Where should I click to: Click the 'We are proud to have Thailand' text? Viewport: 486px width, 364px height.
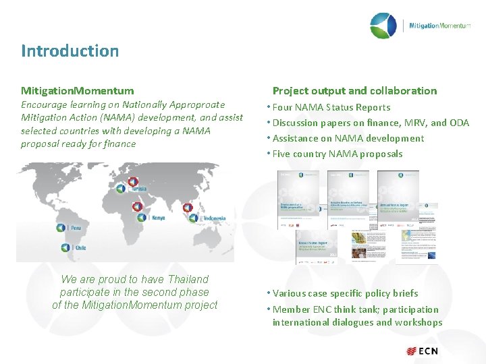pos(135,292)
